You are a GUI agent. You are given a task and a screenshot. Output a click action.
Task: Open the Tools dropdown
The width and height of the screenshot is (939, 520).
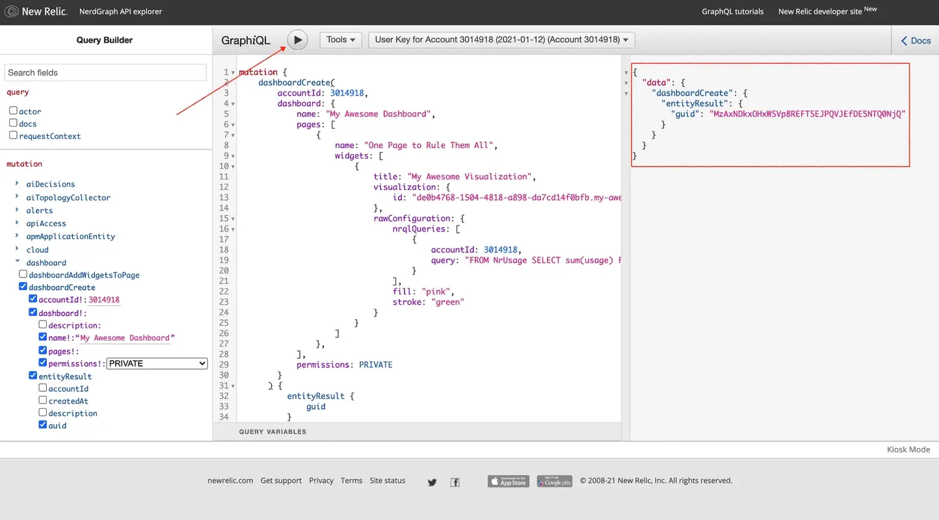click(340, 40)
